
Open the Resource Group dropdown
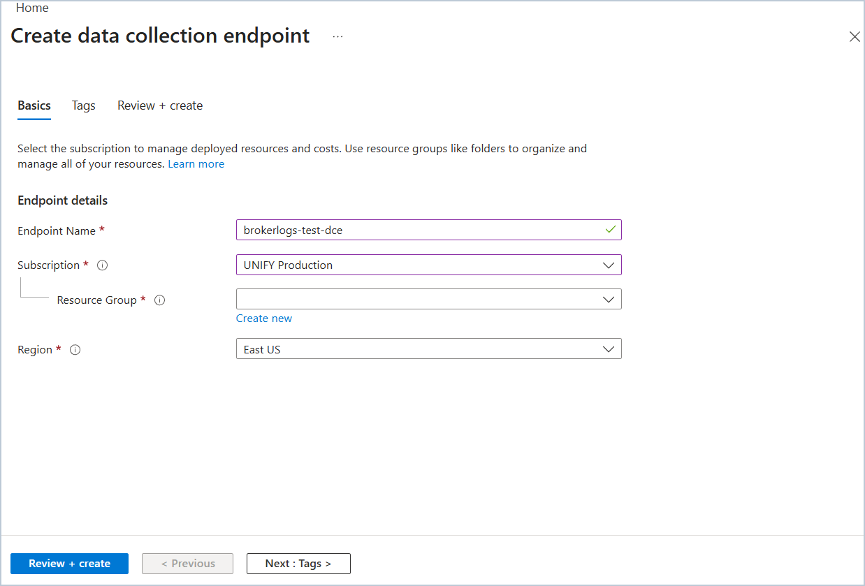428,299
